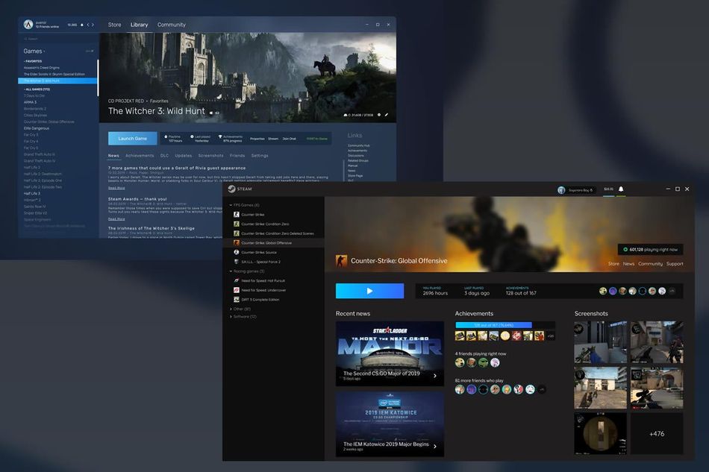Go forward with the right arrow in the blue window
Screen dimensions: 709x472
[x=93, y=25]
